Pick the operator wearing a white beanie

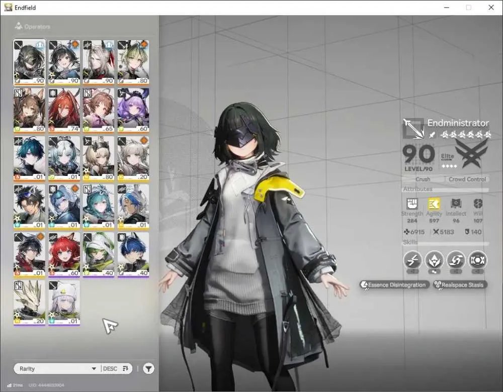[x=64, y=303]
